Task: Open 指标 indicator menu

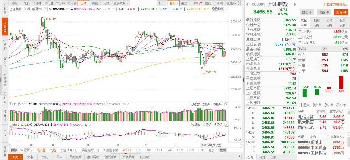Action: coord(14,150)
